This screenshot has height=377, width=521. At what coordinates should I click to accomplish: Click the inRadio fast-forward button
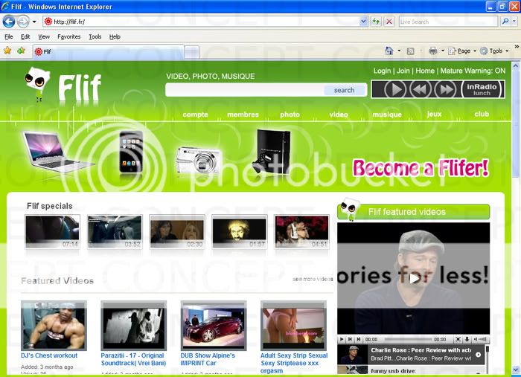point(446,89)
